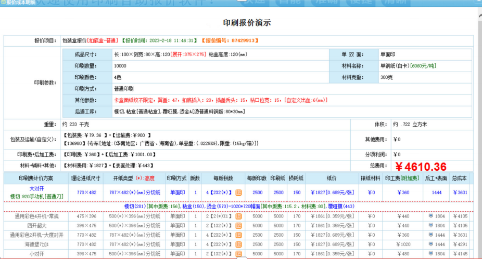
Task: Click the 印刷方式 column header
Action: coord(176,178)
